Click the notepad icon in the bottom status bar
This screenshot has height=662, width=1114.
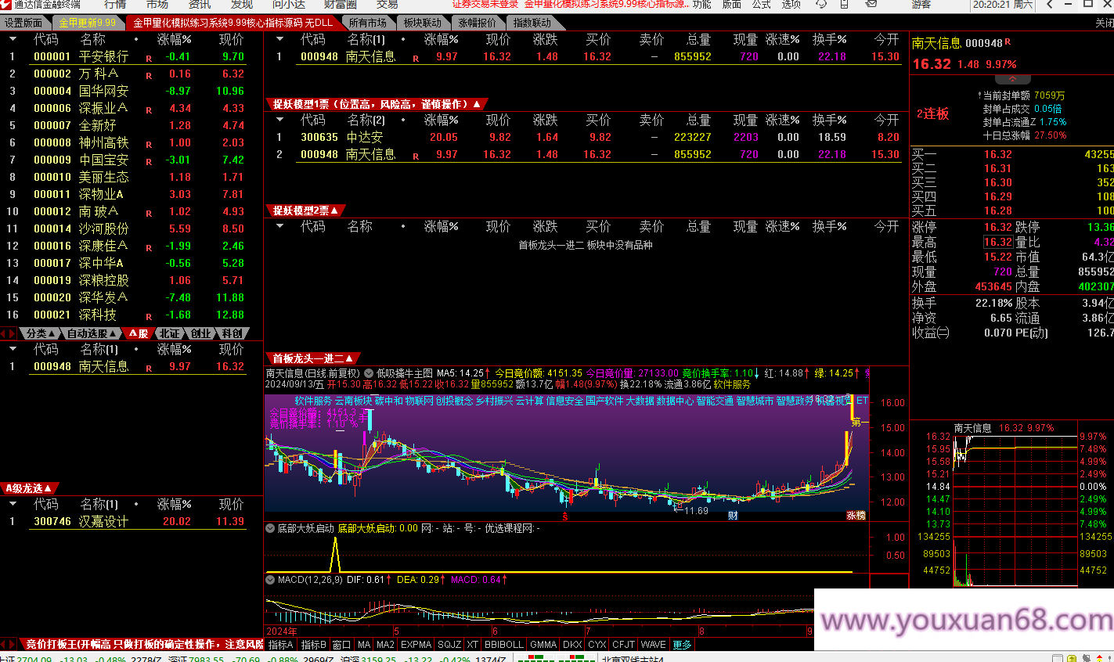click(x=1058, y=658)
